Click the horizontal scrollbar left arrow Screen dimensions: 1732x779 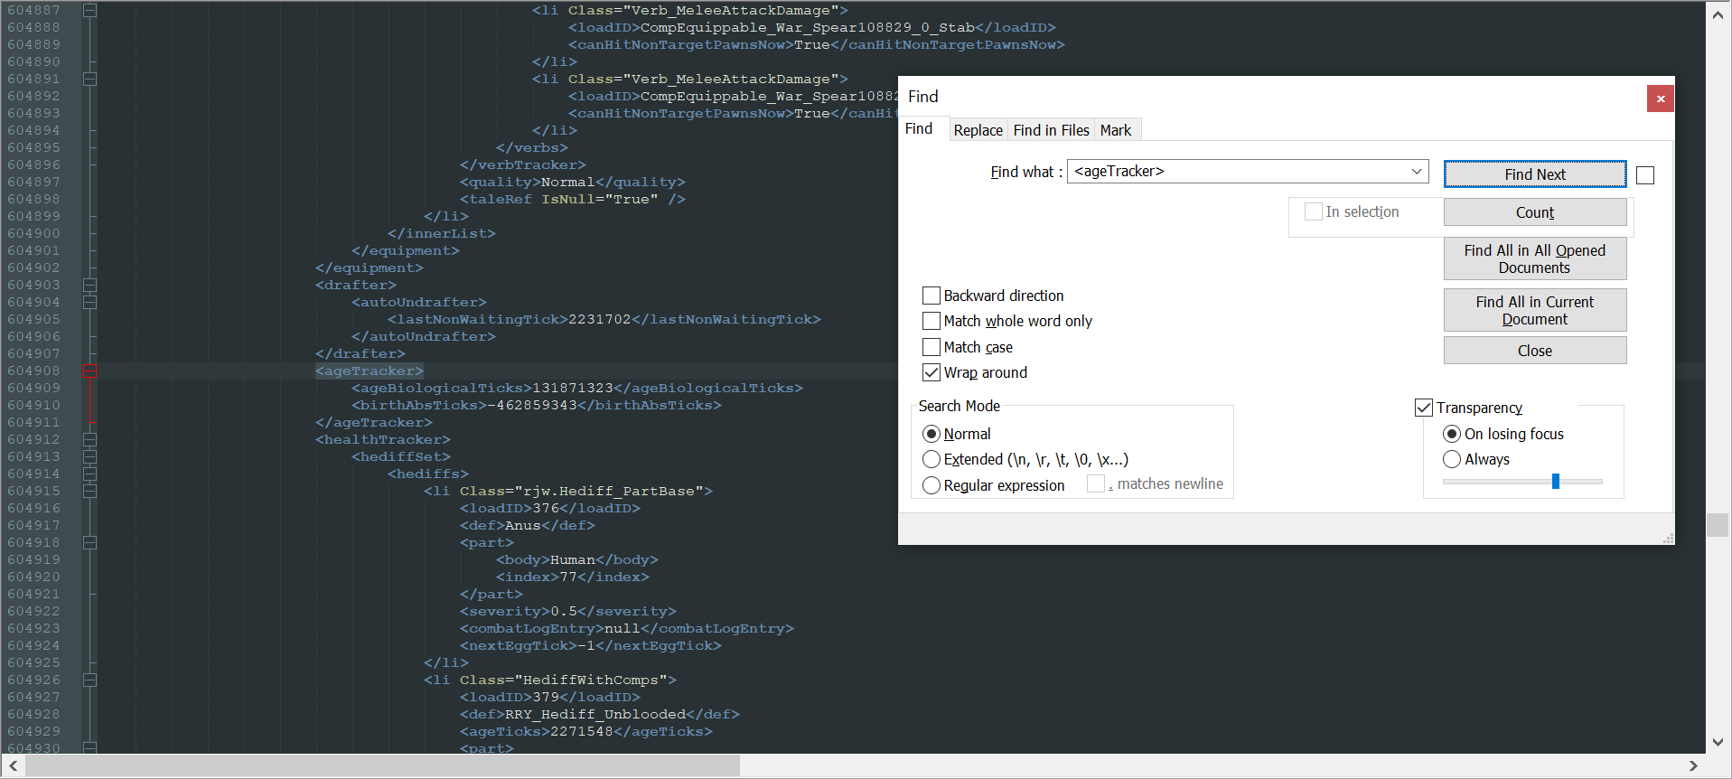click(x=13, y=765)
